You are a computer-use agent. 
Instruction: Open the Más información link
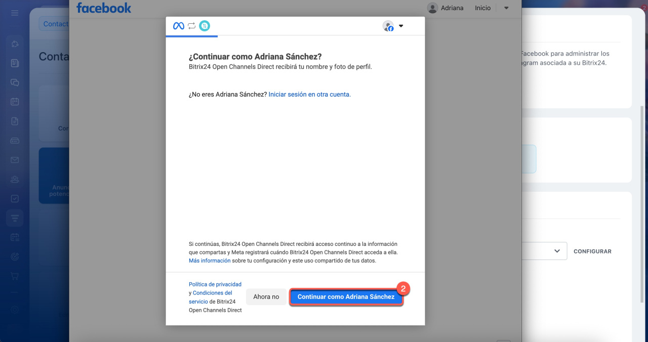point(210,261)
